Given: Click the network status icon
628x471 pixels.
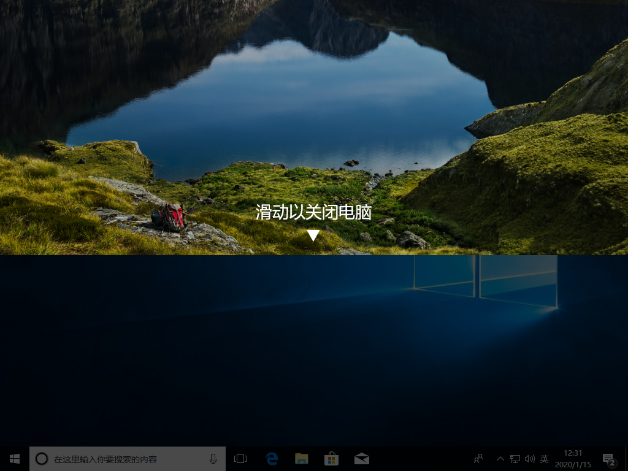Looking at the screenshot, I should pyautogui.click(x=515, y=458).
